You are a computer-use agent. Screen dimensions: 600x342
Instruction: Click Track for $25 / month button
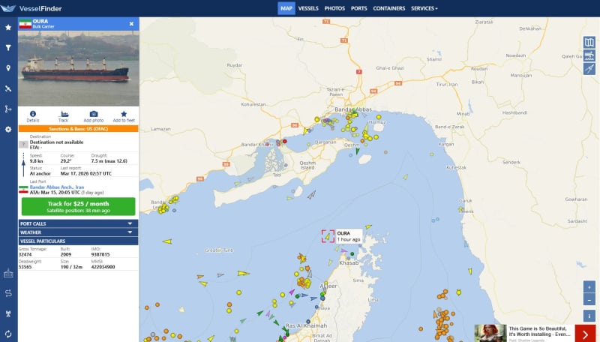pyautogui.click(x=78, y=206)
